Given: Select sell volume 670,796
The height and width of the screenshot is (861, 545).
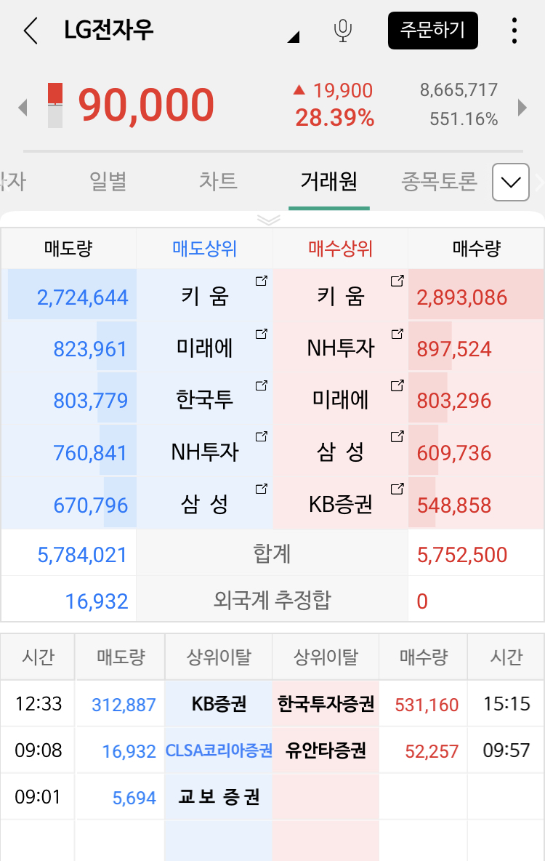Looking at the screenshot, I should (91, 505).
